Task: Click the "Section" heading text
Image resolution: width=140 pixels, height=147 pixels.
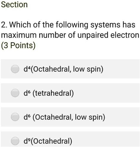Action: 14,4
